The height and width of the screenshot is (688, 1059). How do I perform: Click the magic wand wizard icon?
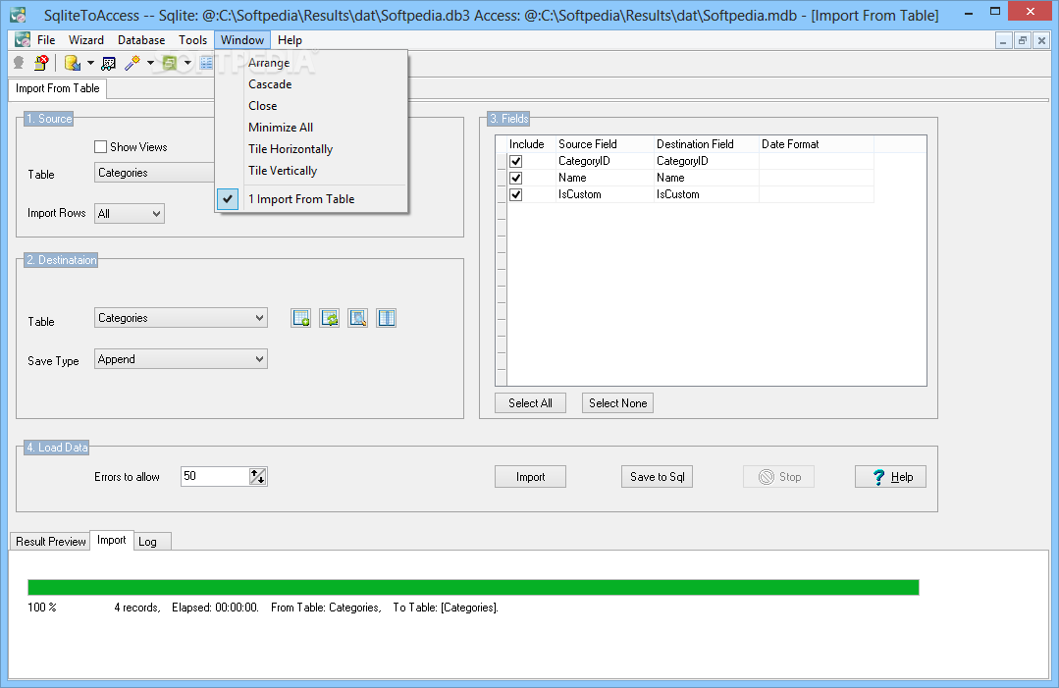point(132,63)
